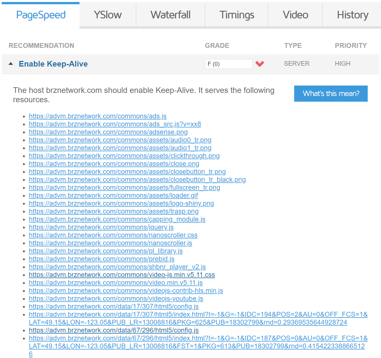Follow the assets/loader.gif link
This screenshot has height=358, width=381.
point(113,195)
